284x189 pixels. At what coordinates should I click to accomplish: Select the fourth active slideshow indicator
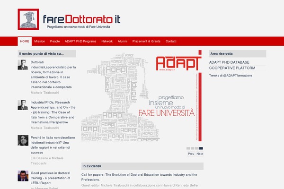point(201,148)
